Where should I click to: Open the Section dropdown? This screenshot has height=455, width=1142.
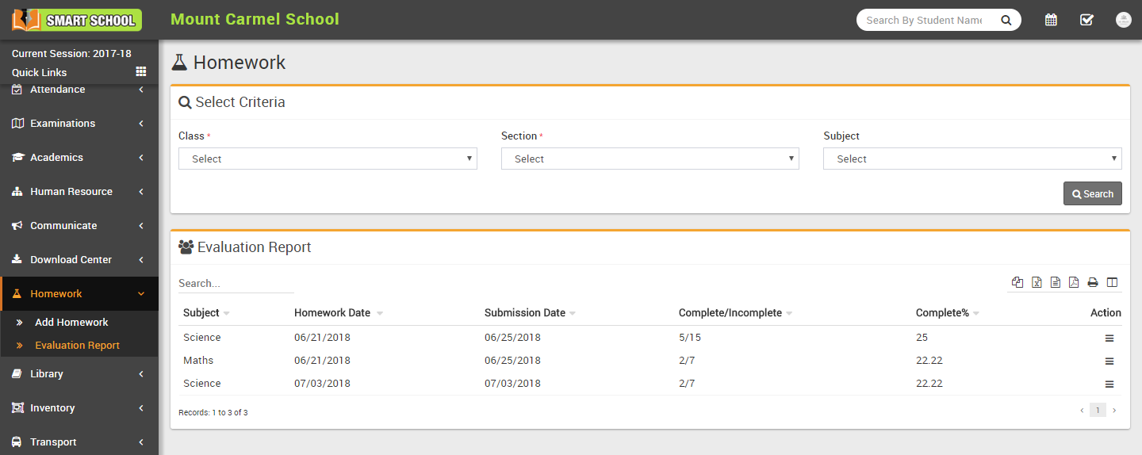pos(650,159)
